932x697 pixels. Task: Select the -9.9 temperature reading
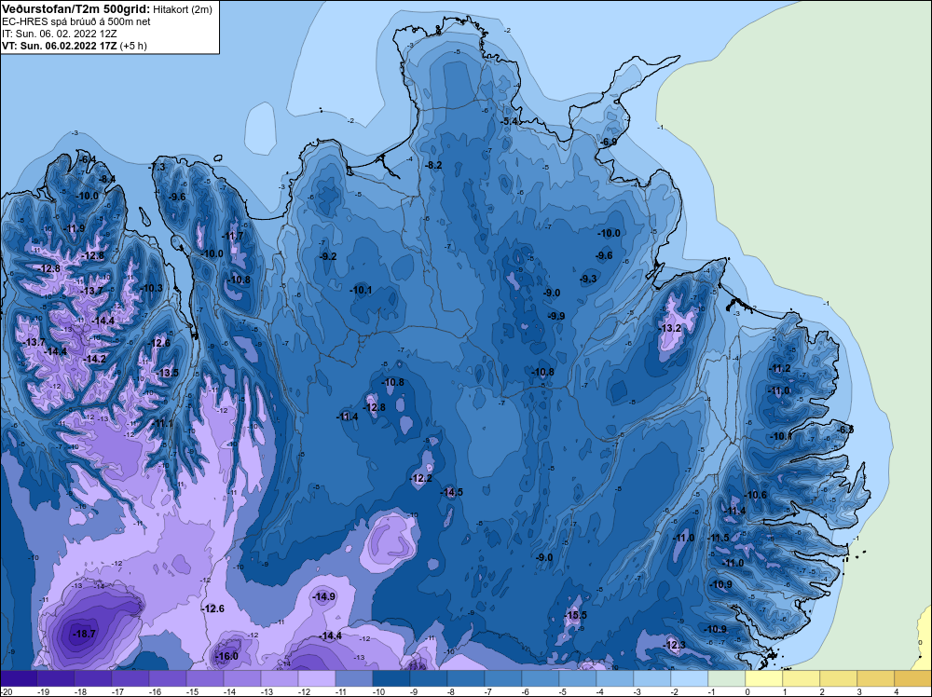pyautogui.click(x=556, y=316)
